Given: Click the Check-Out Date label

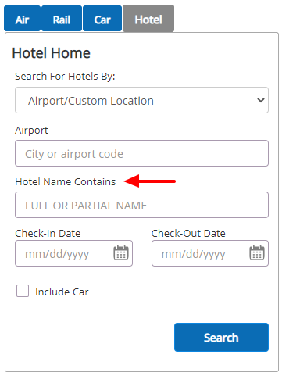Looking at the screenshot, I should point(188,233).
